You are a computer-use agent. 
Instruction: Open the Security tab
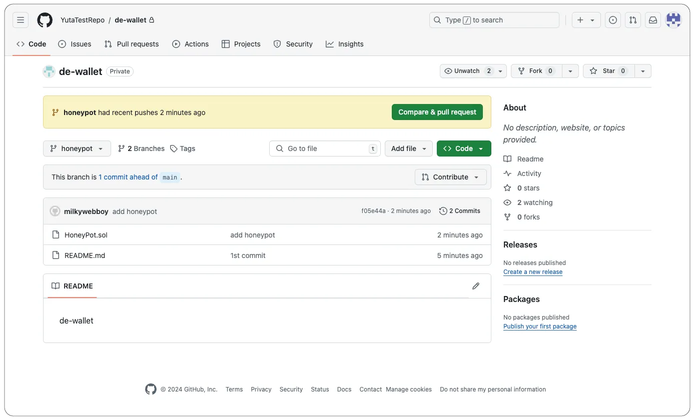click(x=293, y=44)
